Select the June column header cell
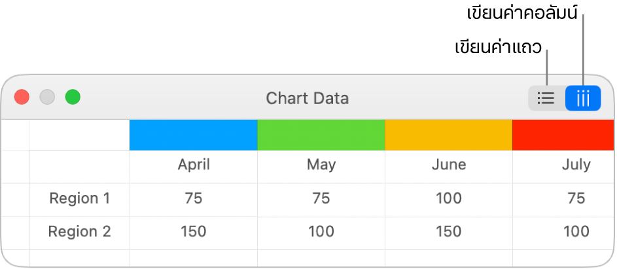 click(449, 165)
